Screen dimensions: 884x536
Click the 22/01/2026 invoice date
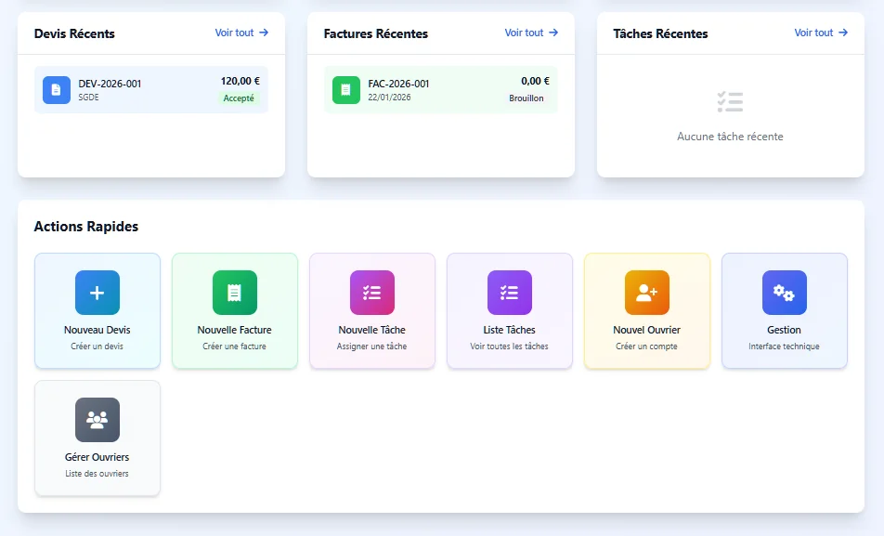pos(390,98)
